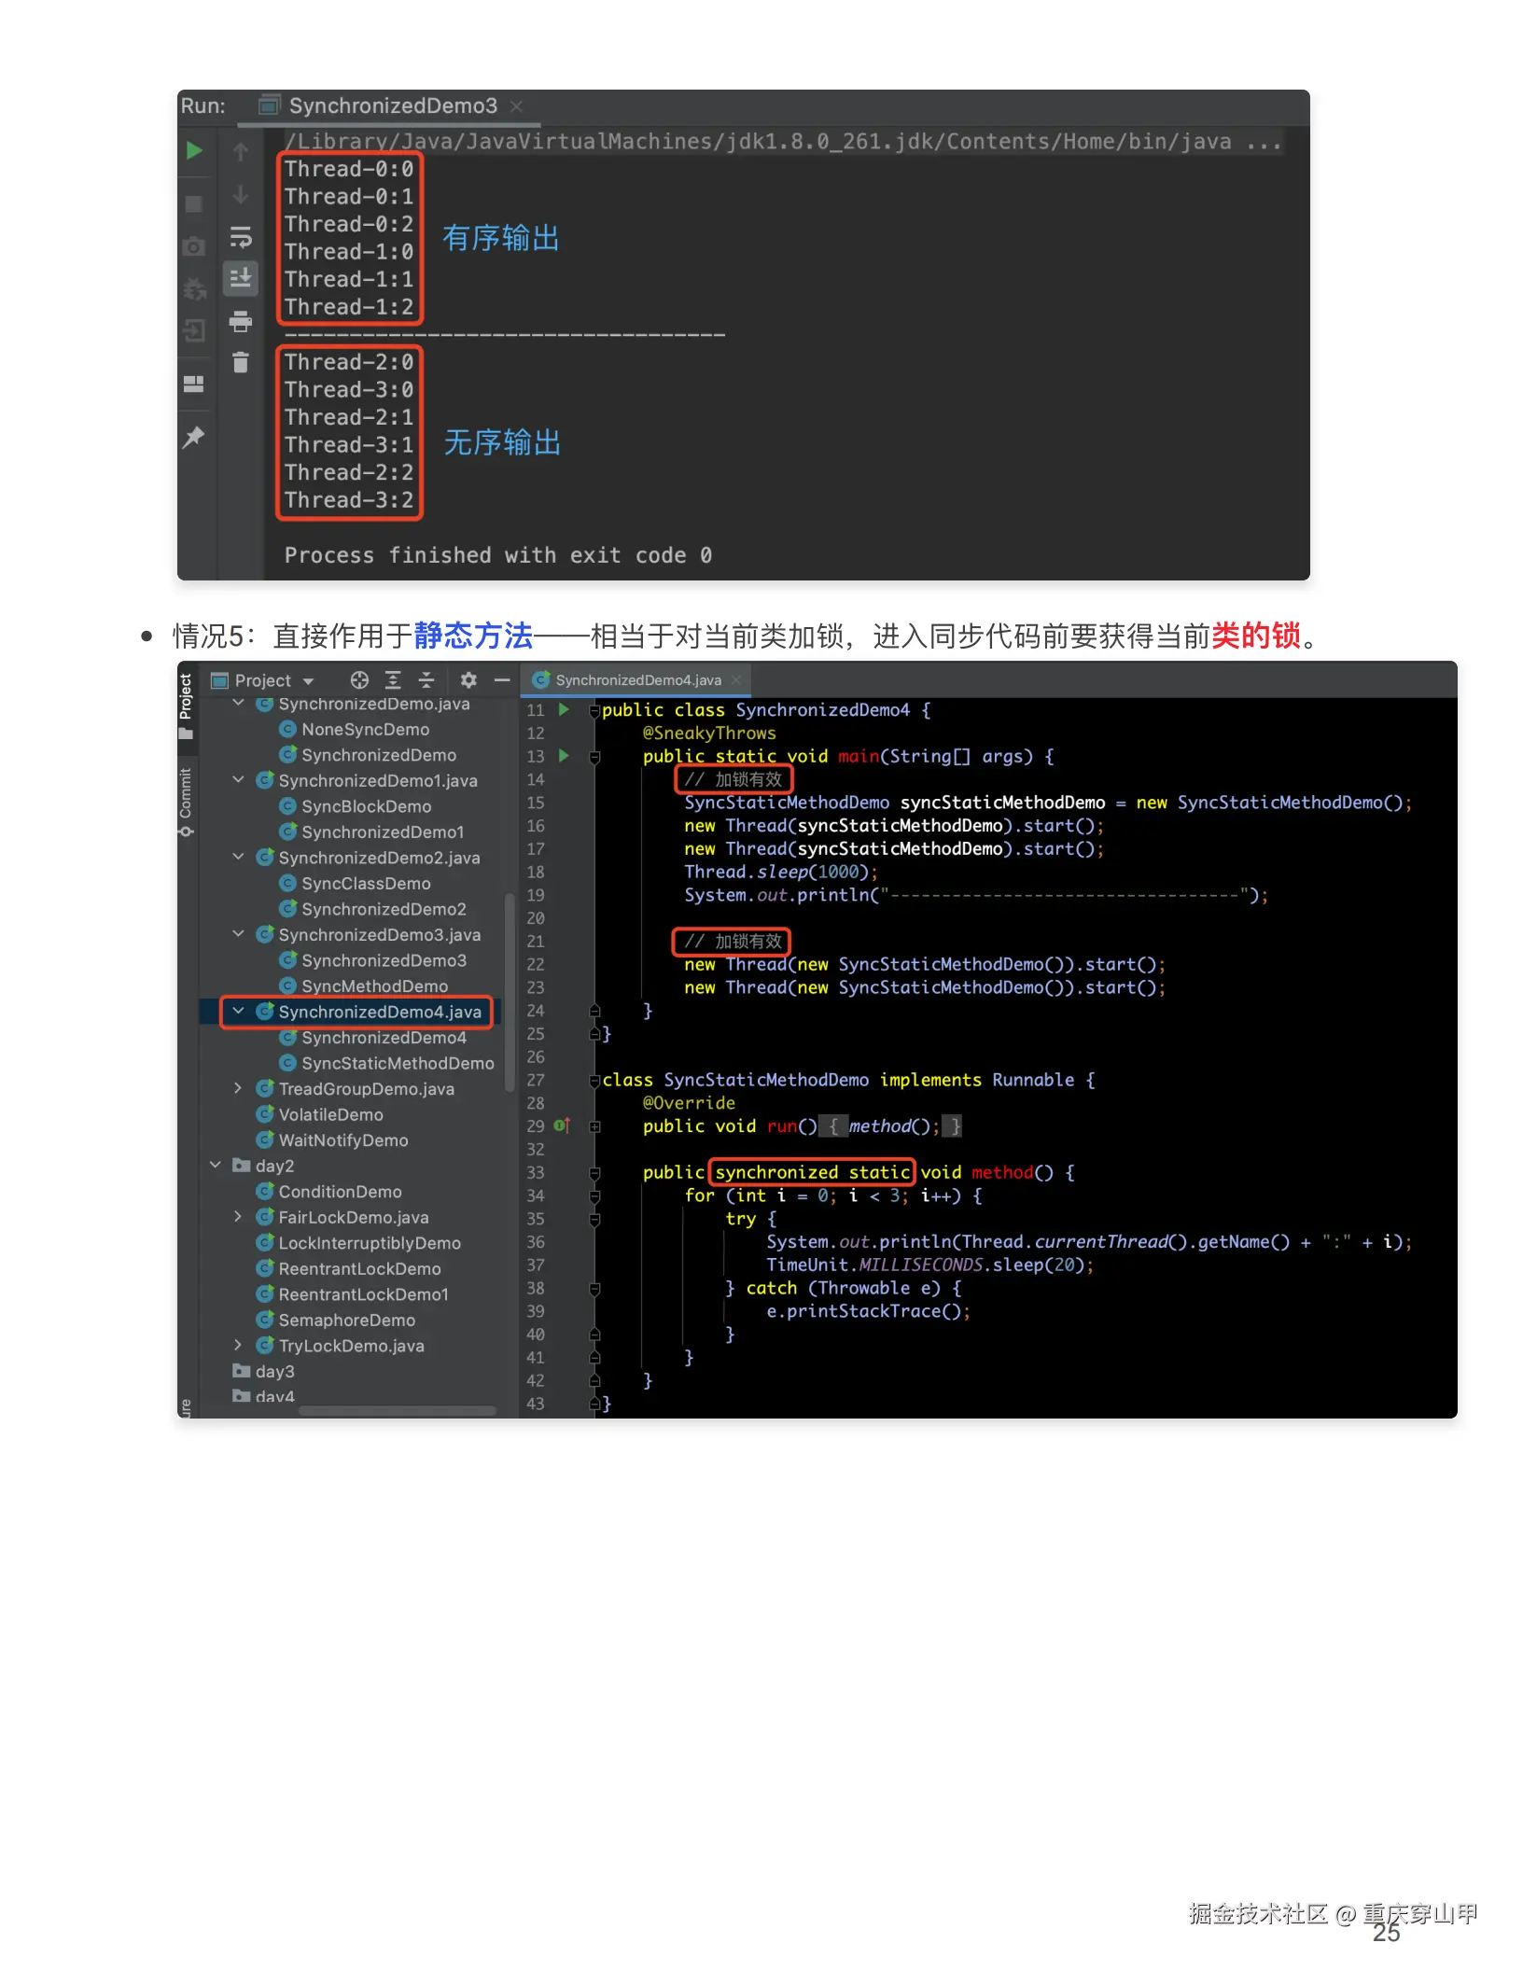The width and height of the screenshot is (1523, 1971).
Task: Click the Print output icon
Action: pyautogui.click(x=241, y=321)
